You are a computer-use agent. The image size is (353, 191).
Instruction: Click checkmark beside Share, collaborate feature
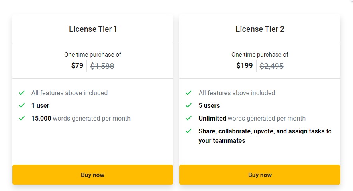click(189, 131)
